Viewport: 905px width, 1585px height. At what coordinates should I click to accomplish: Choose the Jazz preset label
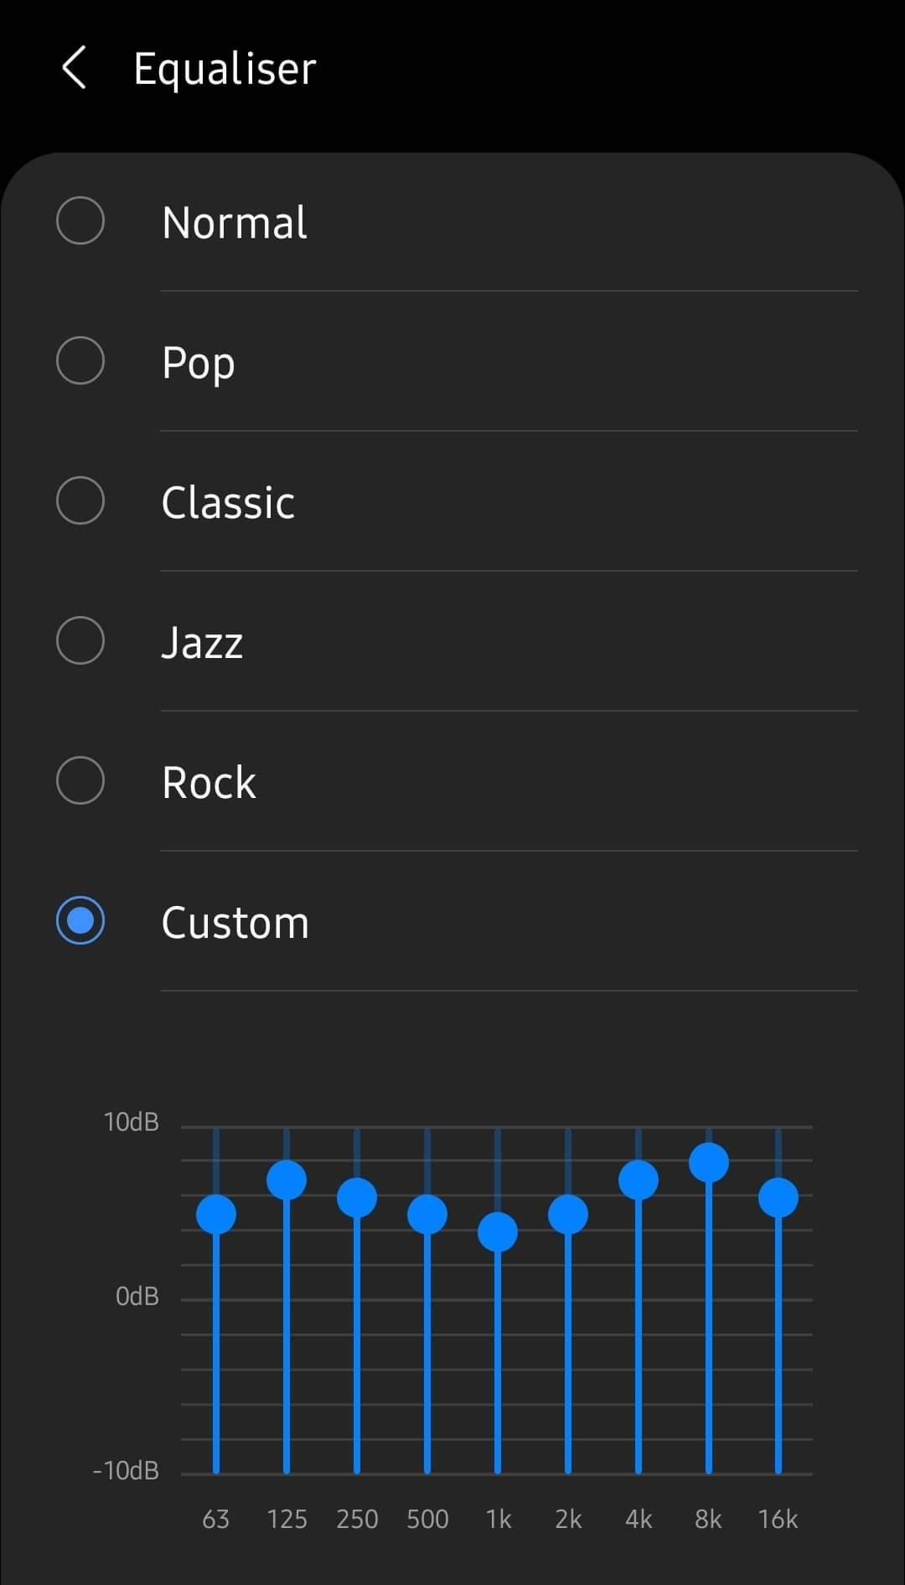pos(202,643)
